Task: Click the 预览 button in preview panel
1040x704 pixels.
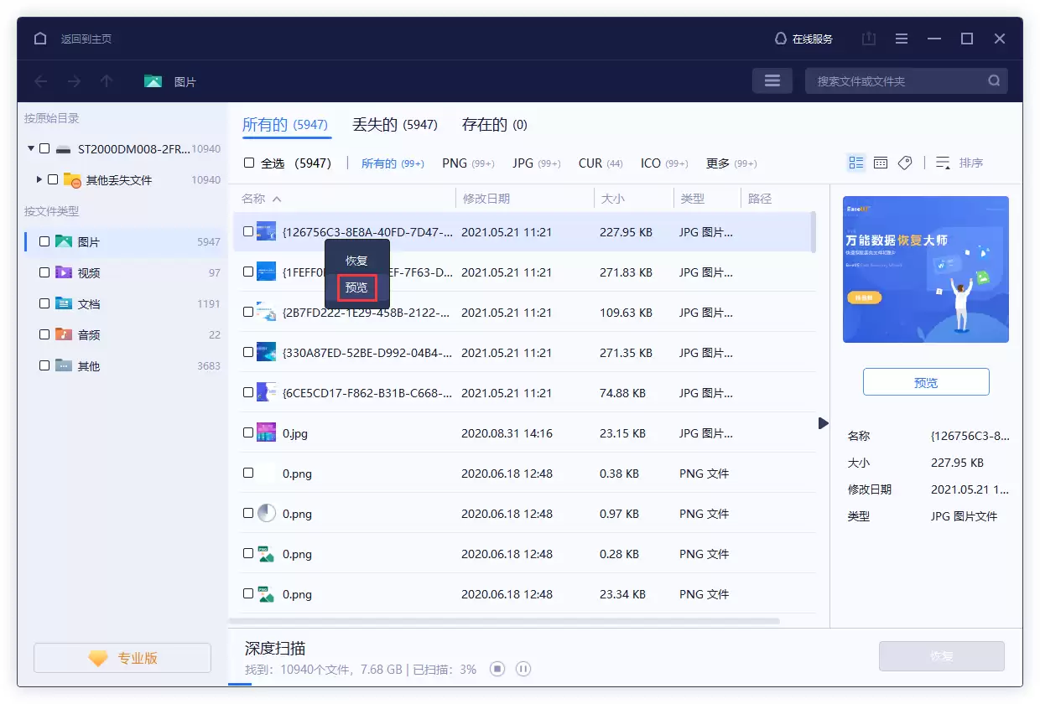Action: (926, 382)
